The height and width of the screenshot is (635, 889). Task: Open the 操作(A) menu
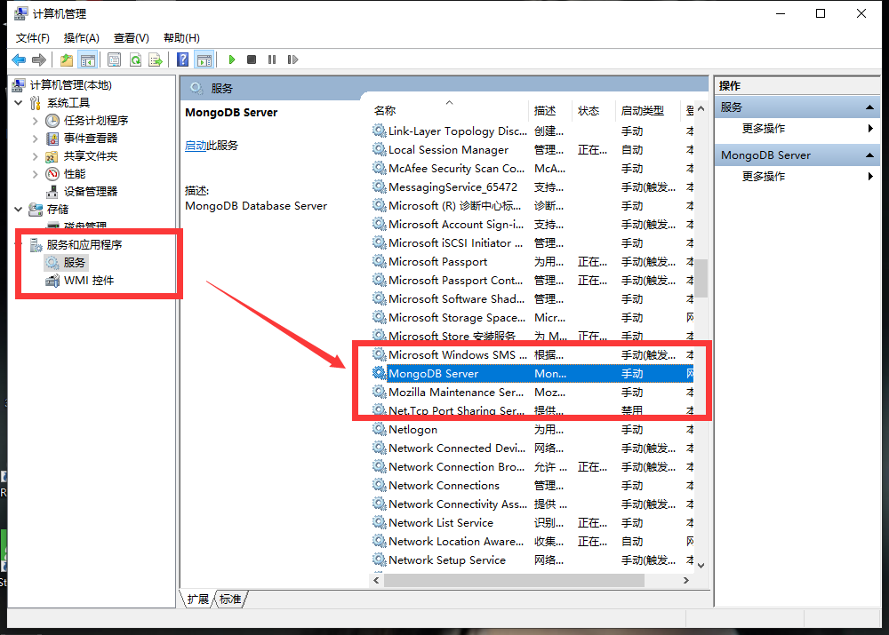pyautogui.click(x=82, y=38)
